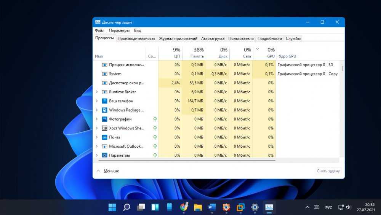Open File Explorer from the taskbar
The height and width of the screenshot is (215, 381).
(x=198, y=207)
